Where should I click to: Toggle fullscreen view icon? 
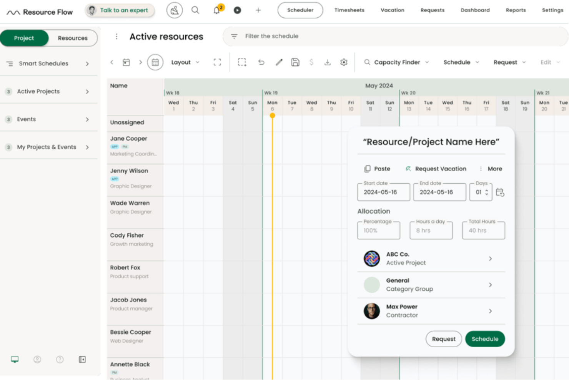pos(217,62)
